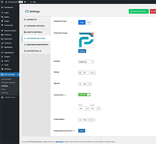Click the Users sidebar icon

click(2, 61)
